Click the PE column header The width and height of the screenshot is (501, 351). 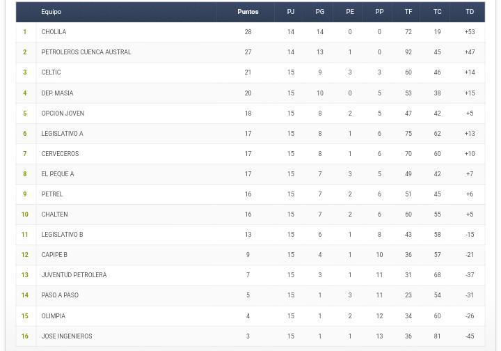tap(349, 12)
